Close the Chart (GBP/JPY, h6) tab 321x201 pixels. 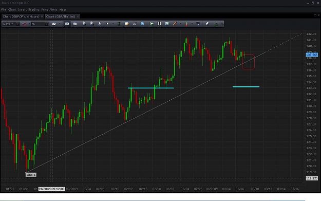[x=78, y=16]
